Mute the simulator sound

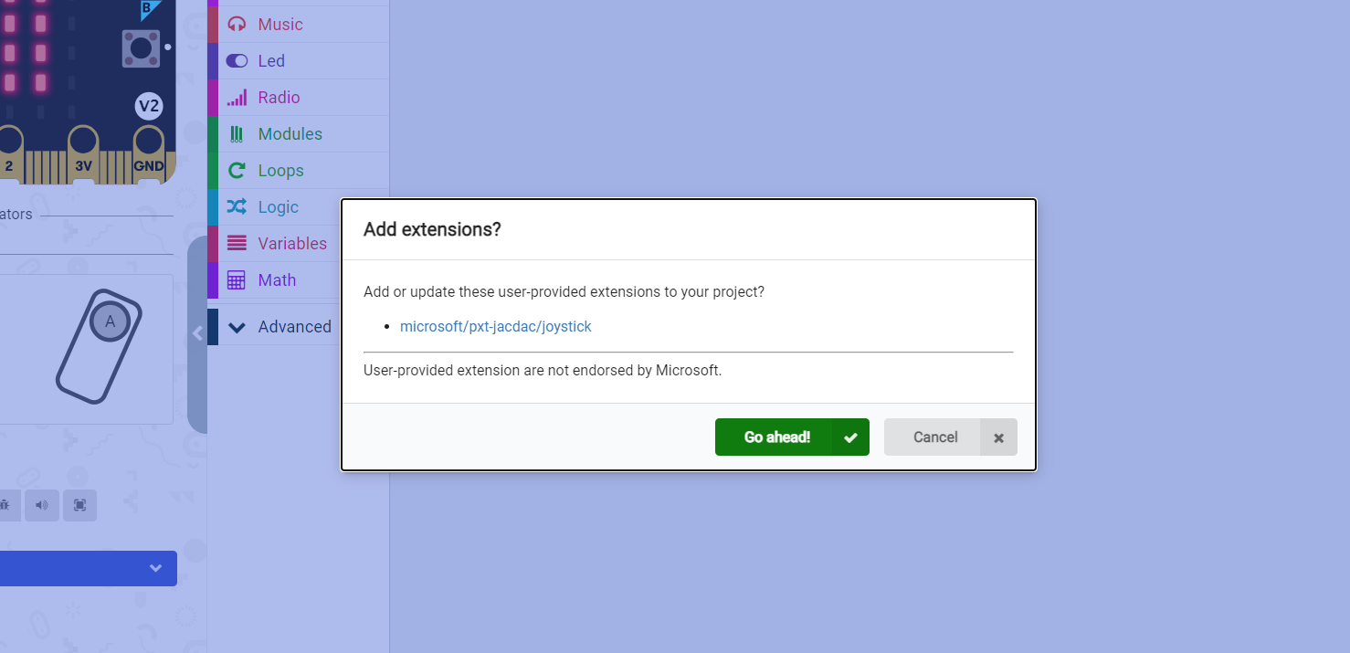(x=42, y=505)
